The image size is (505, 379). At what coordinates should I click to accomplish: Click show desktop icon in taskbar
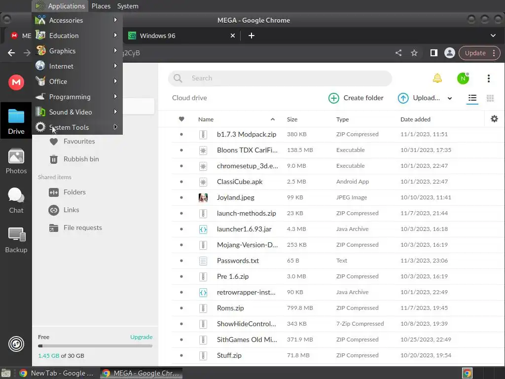pyautogui.click(x=6, y=373)
